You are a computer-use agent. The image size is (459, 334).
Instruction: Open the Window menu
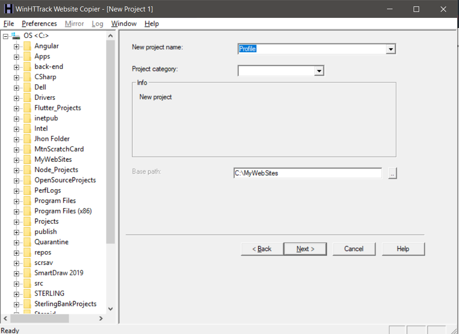(x=124, y=24)
